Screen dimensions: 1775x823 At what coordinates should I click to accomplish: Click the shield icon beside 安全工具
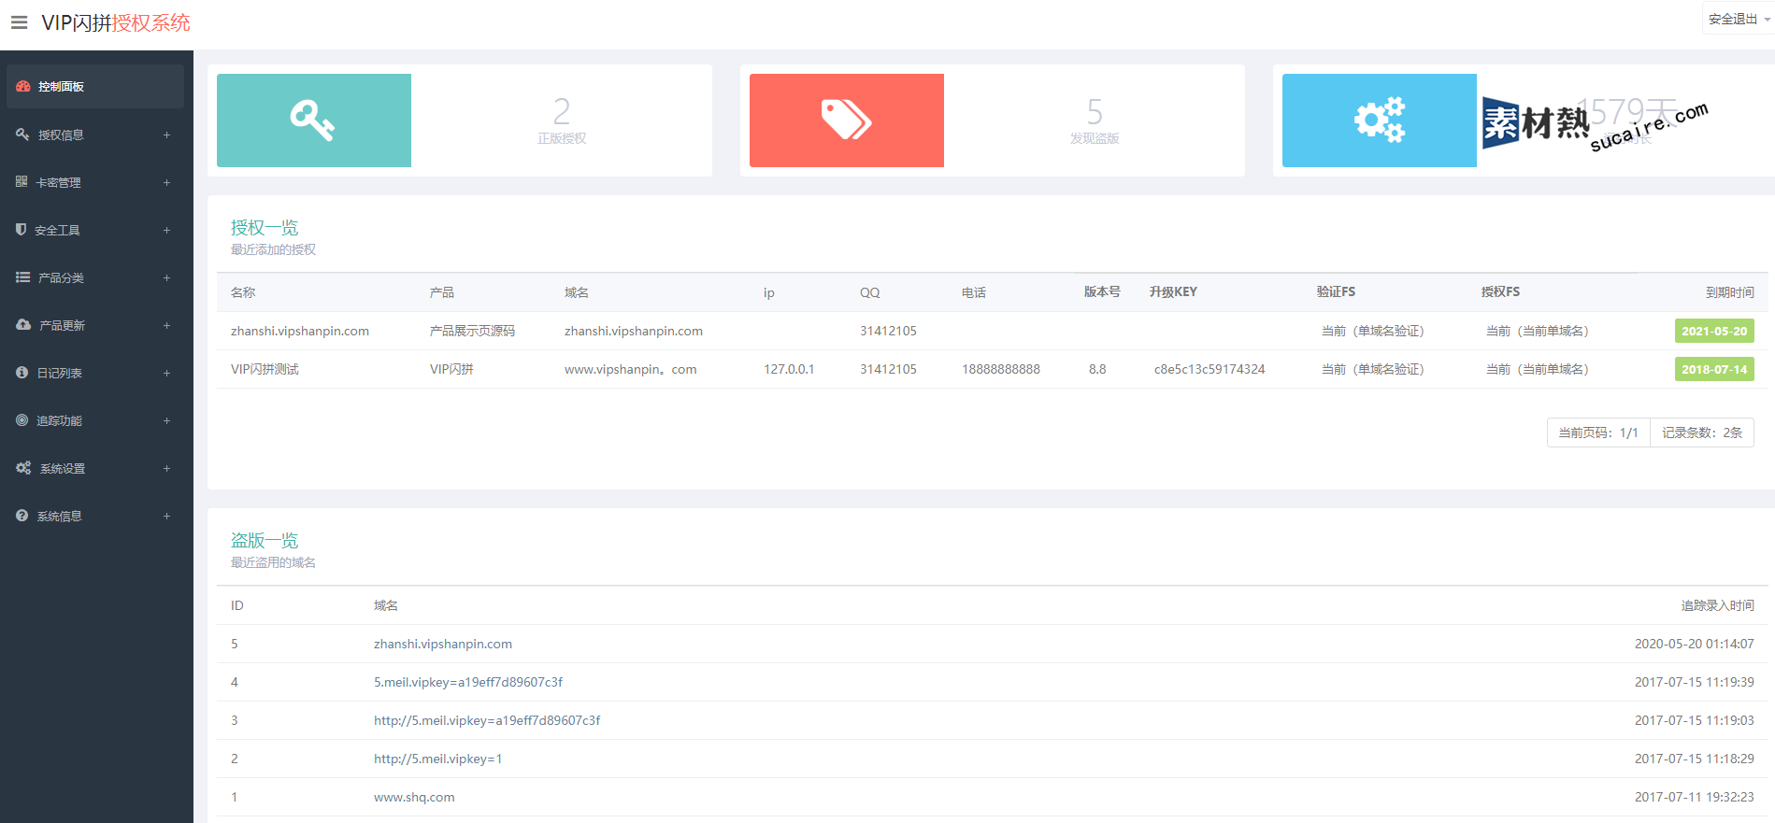21,229
